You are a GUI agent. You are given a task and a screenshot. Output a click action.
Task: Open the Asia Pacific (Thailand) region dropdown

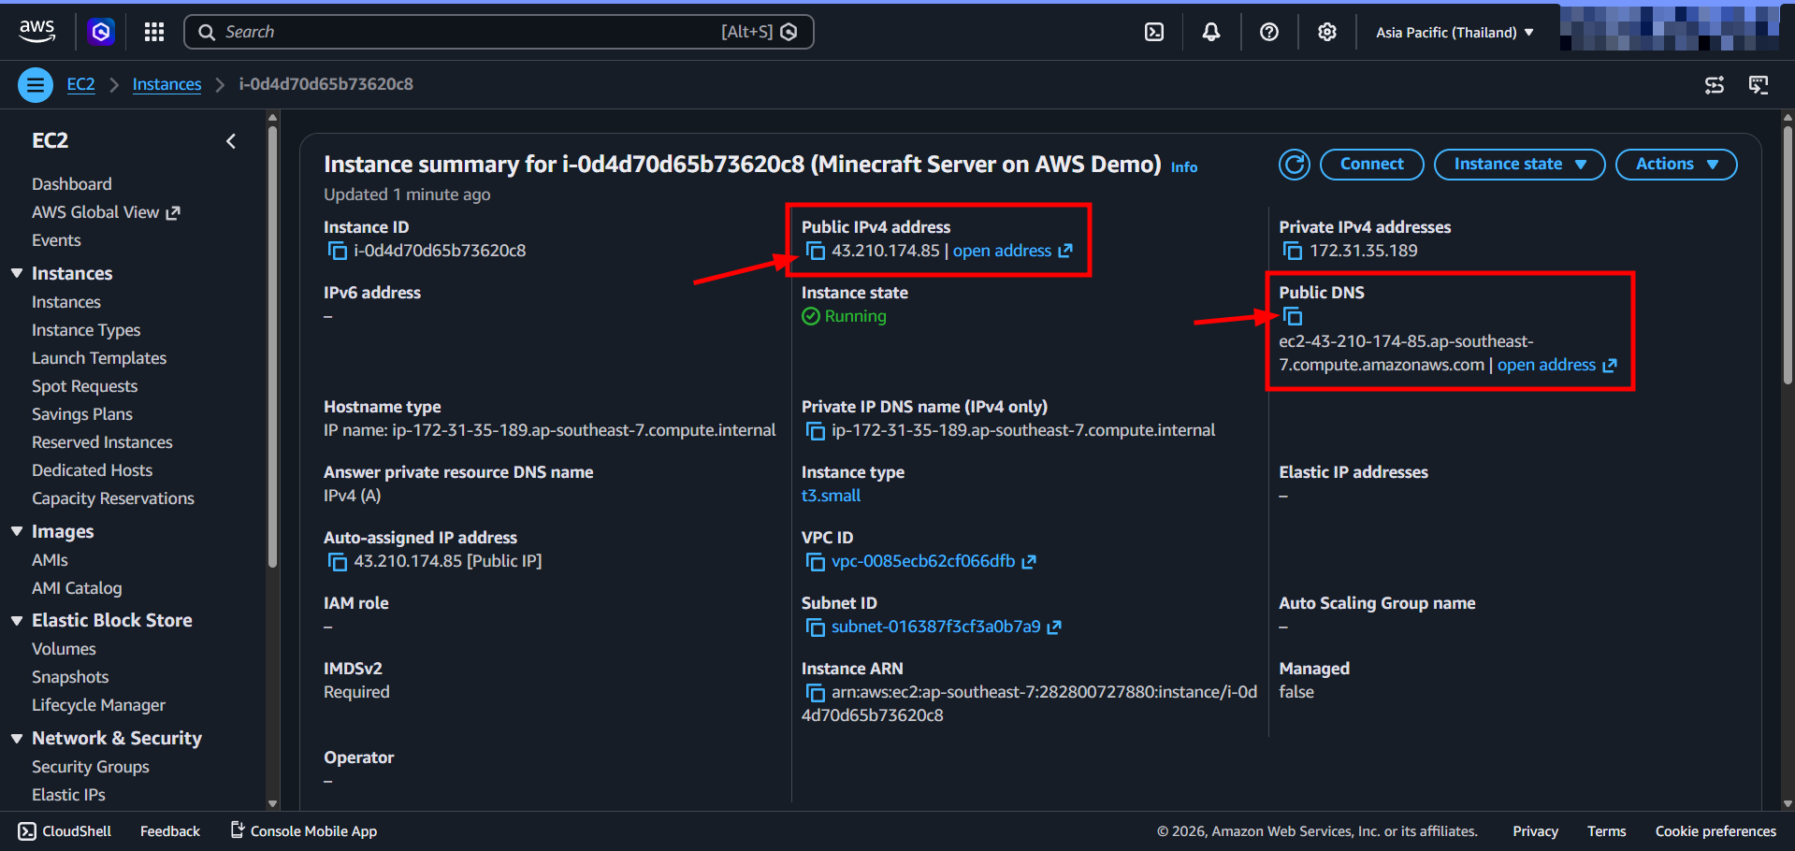[1455, 32]
